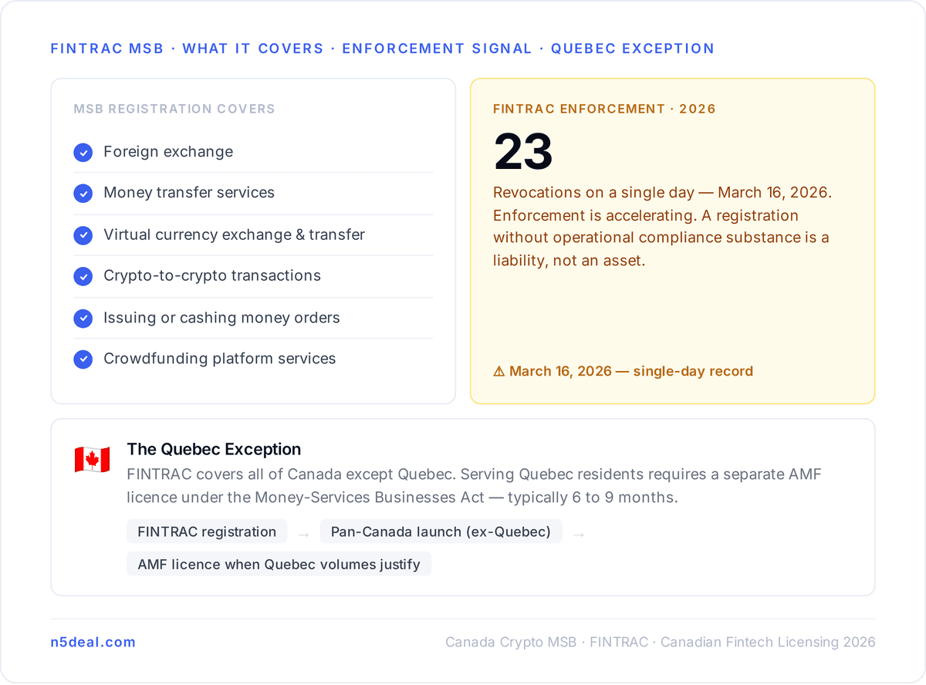Click the Crowdfunding platform services text

tap(220, 359)
